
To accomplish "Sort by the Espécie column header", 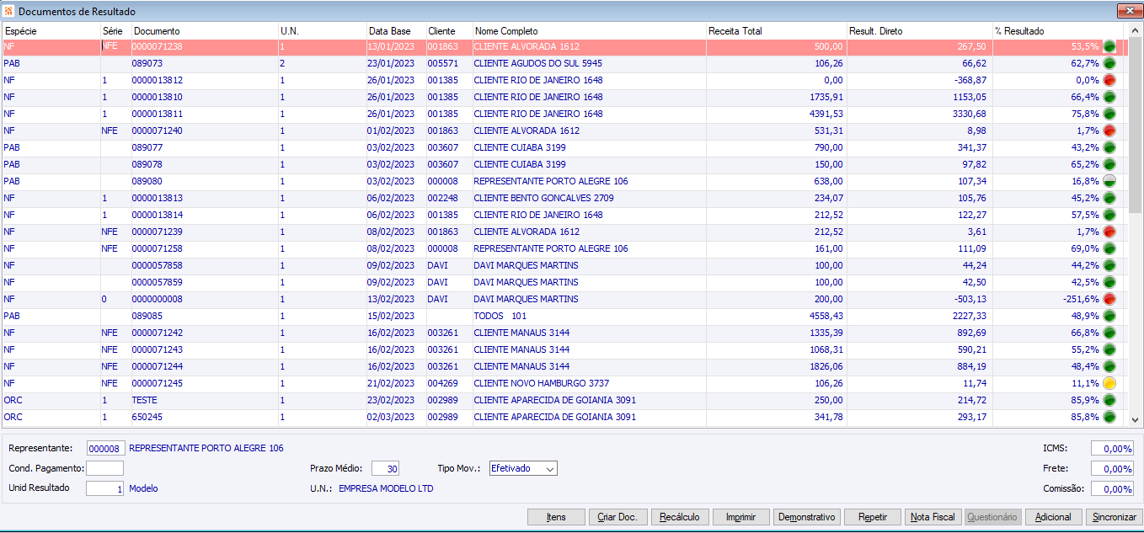I will (50, 31).
